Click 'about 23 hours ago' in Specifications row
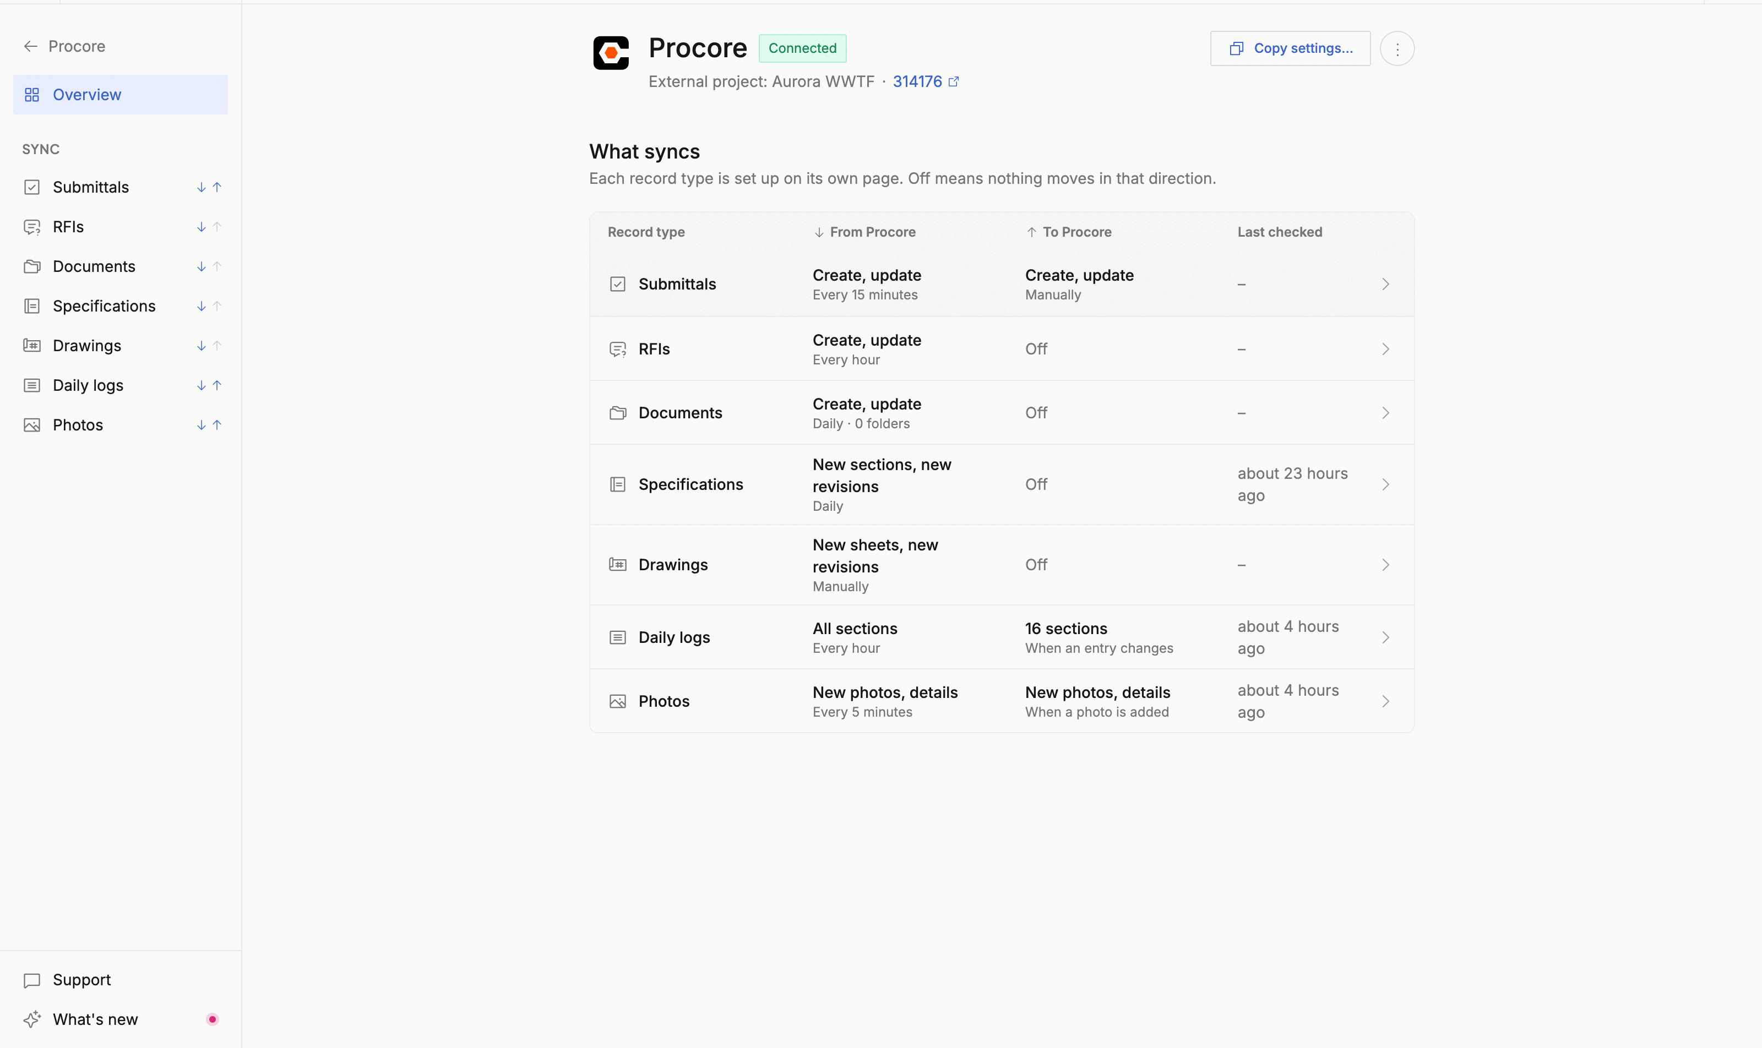 tap(1292, 484)
